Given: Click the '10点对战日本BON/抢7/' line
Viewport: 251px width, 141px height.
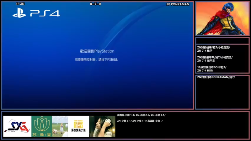Looking at the screenshot, I should coord(212,67).
